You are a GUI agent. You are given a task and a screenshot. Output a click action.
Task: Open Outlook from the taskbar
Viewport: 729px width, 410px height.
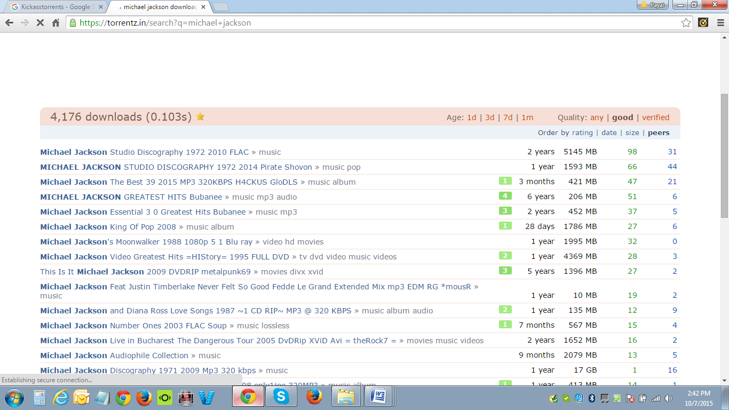(81, 398)
